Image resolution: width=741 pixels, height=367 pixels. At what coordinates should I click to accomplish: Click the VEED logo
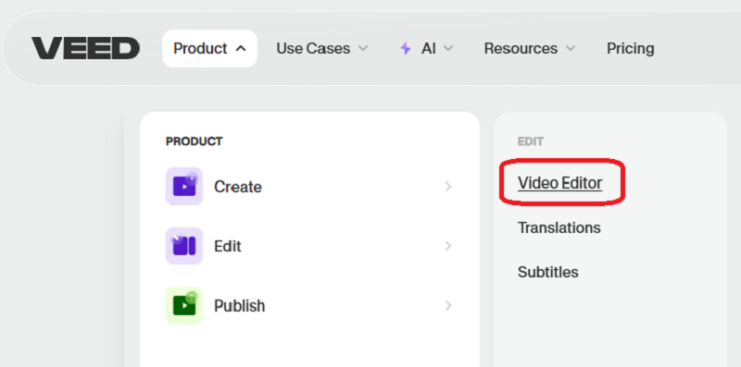coord(85,48)
